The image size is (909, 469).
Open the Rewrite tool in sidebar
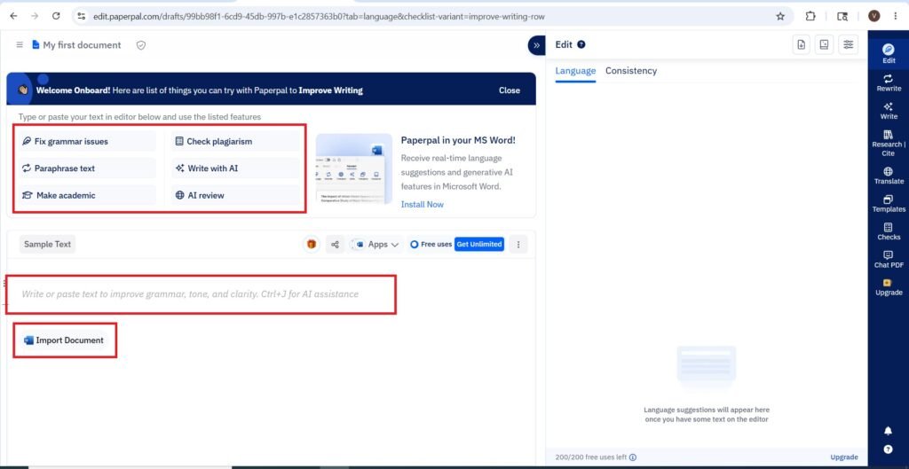888,82
